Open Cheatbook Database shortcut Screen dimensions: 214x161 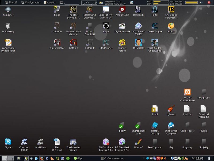pos(171,12)
